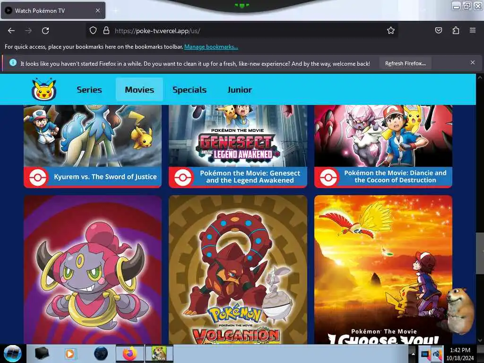Open the Windows Start orb
484x363 pixels.
12,354
